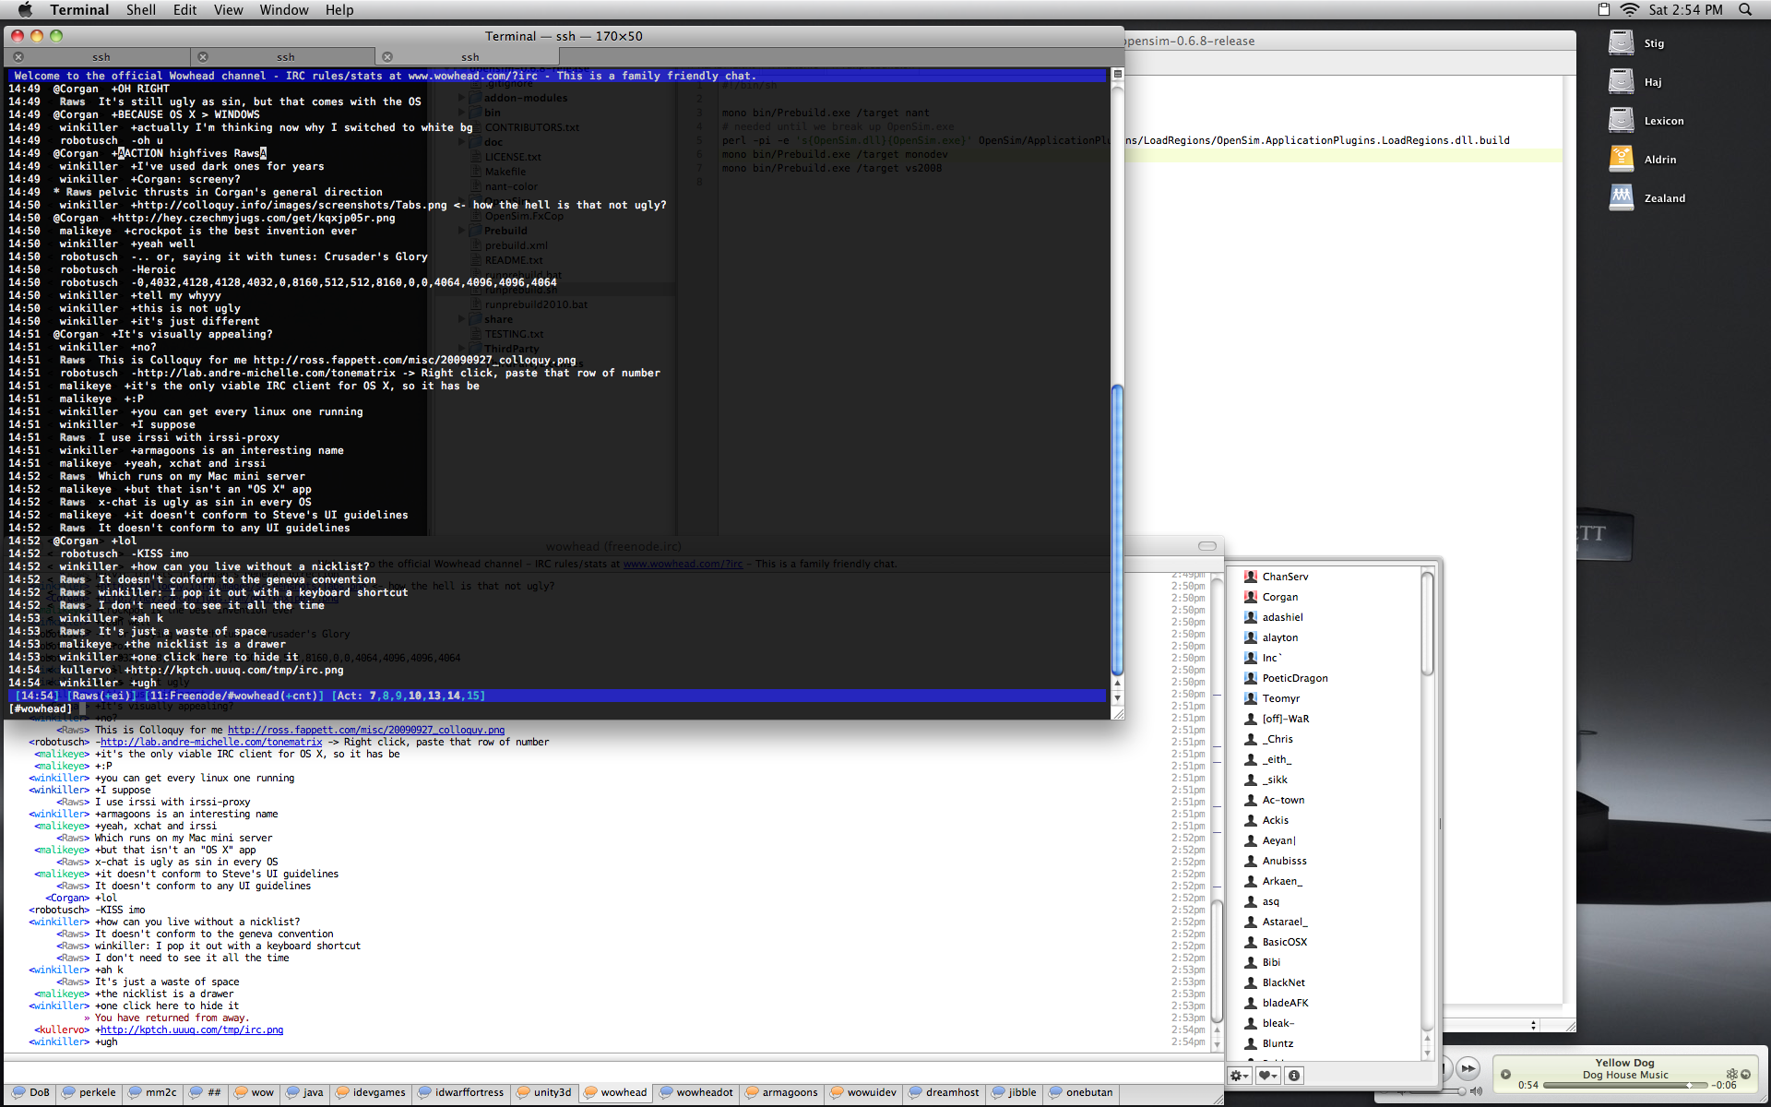Open the Aldrin orange drive icon
The width and height of the screenshot is (1771, 1107).
pyautogui.click(x=1622, y=159)
